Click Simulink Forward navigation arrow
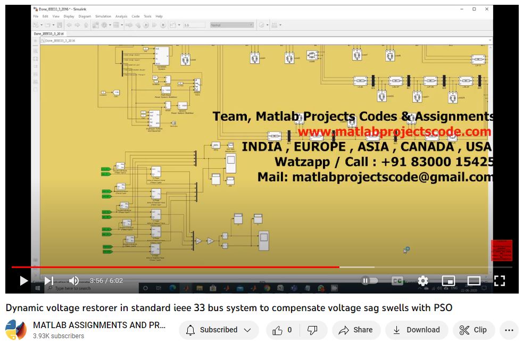 tap(78, 25)
